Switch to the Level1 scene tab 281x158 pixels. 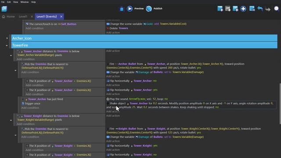coord(23,17)
